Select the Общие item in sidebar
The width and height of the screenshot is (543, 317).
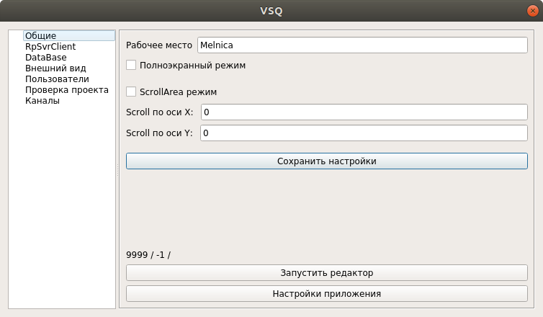click(69, 36)
